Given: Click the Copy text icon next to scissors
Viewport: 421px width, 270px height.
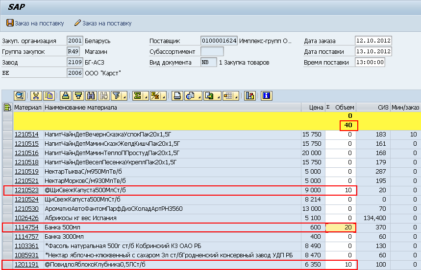Looking at the screenshot, I should coord(49,96).
